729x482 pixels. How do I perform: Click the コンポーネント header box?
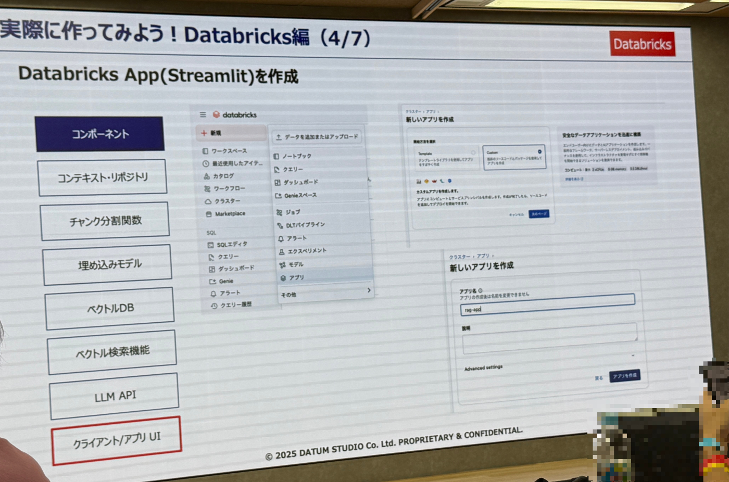pyautogui.click(x=99, y=134)
